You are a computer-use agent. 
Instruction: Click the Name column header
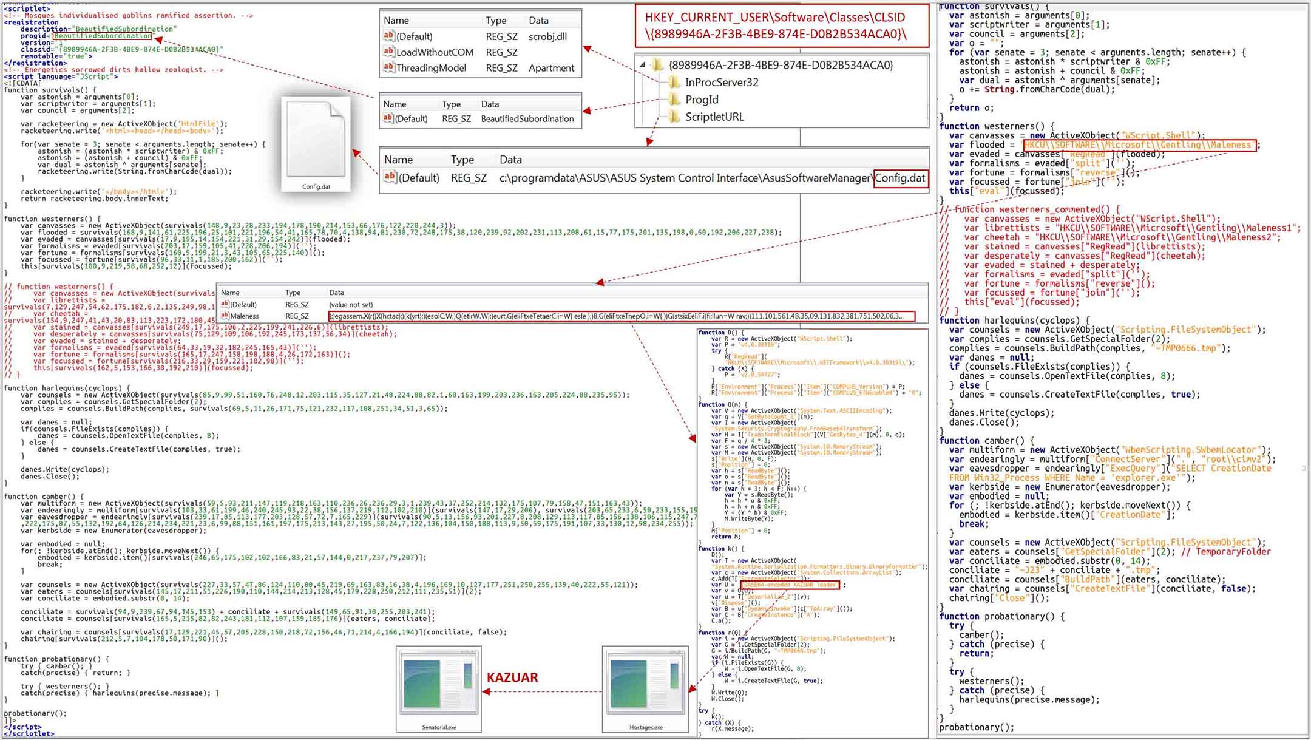click(x=395, y=20)
